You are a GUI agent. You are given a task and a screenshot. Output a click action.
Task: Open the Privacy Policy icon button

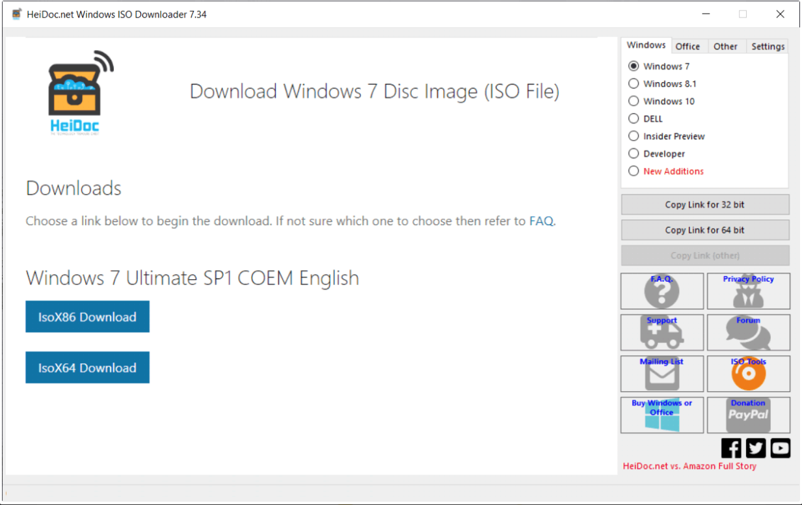749,291
